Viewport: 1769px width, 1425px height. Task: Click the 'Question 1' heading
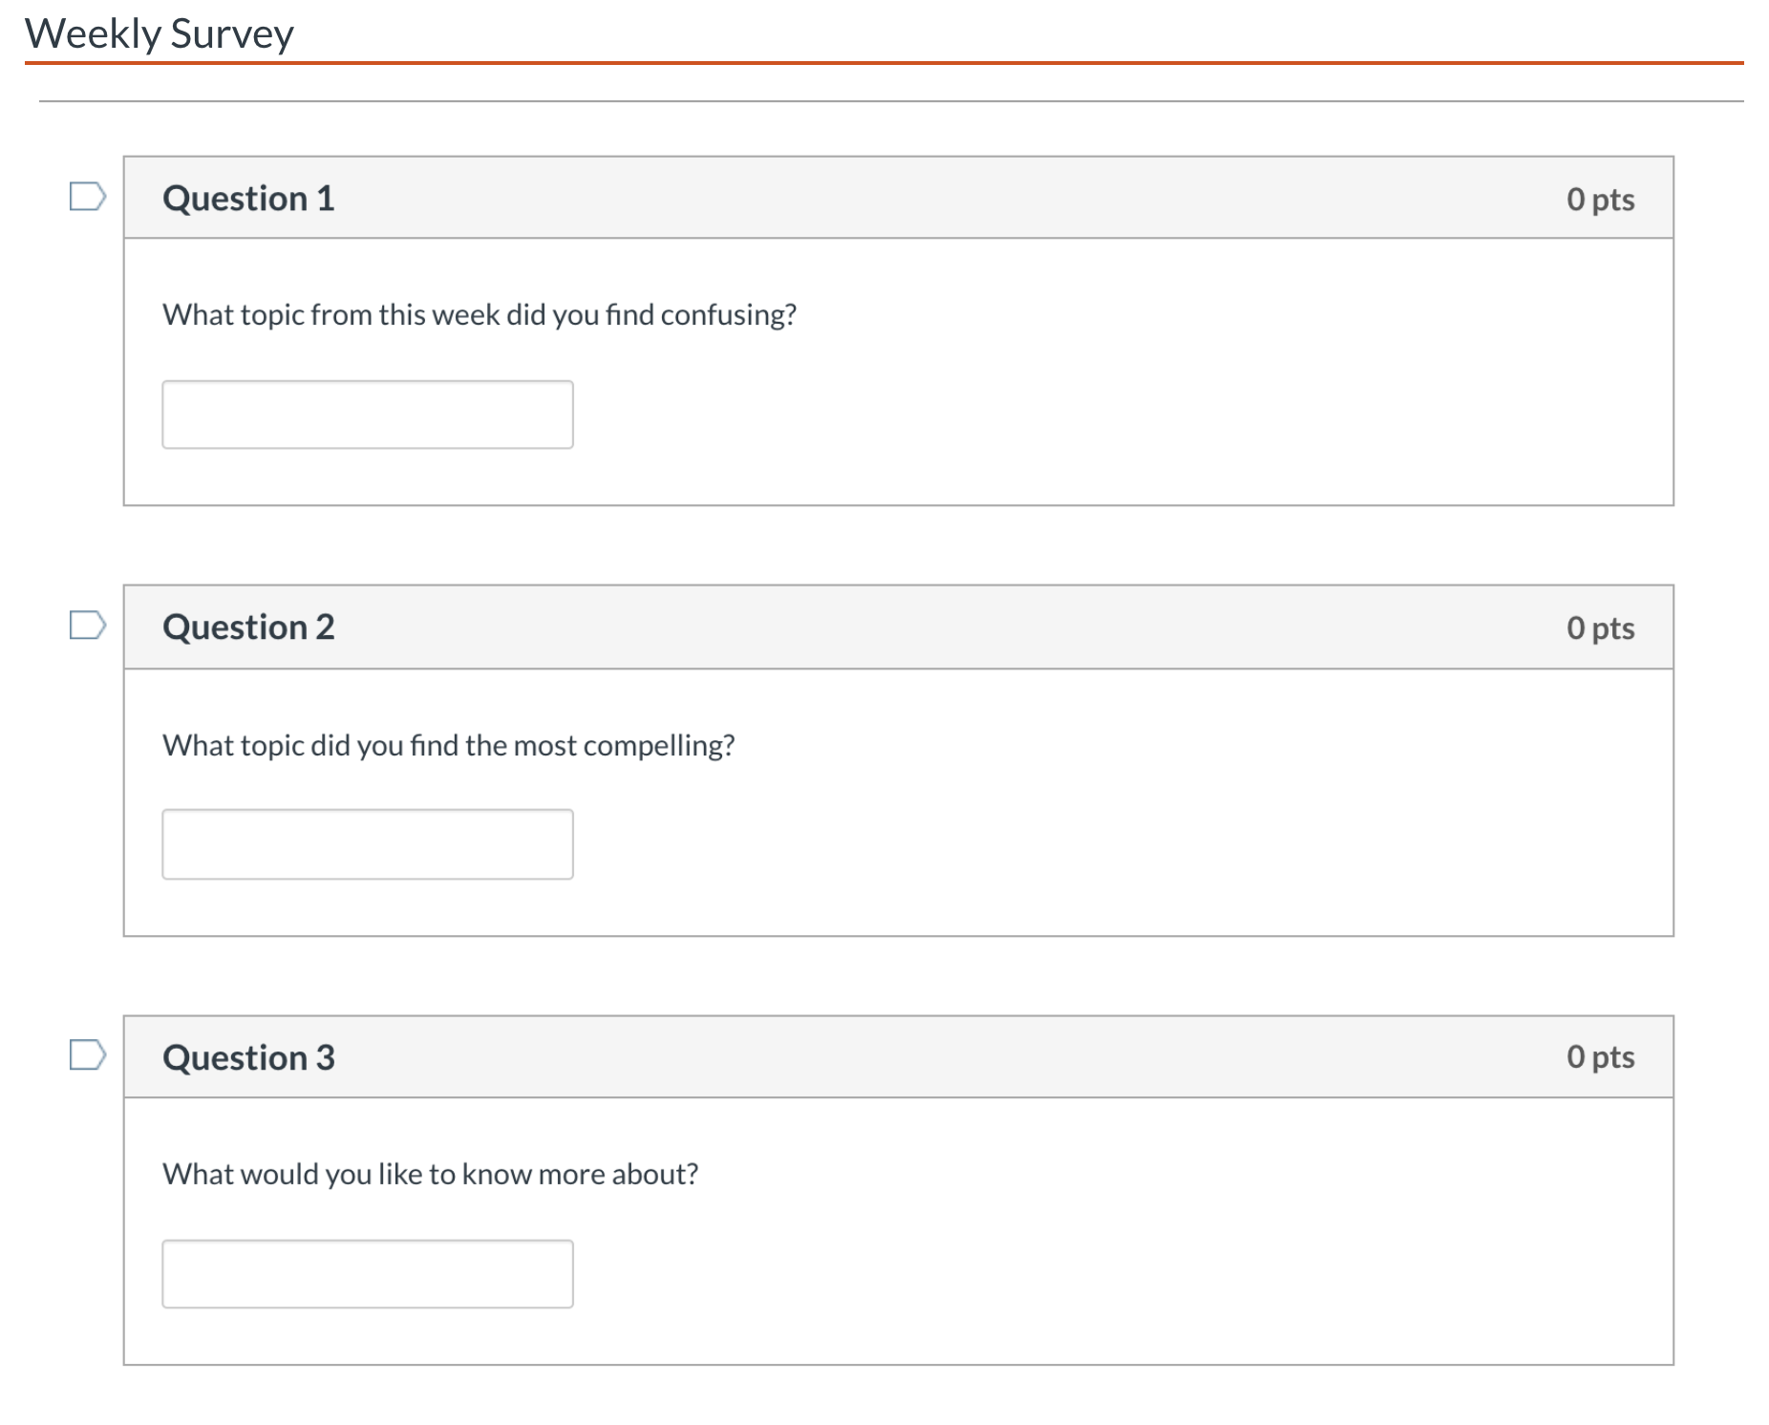(248, 199)
